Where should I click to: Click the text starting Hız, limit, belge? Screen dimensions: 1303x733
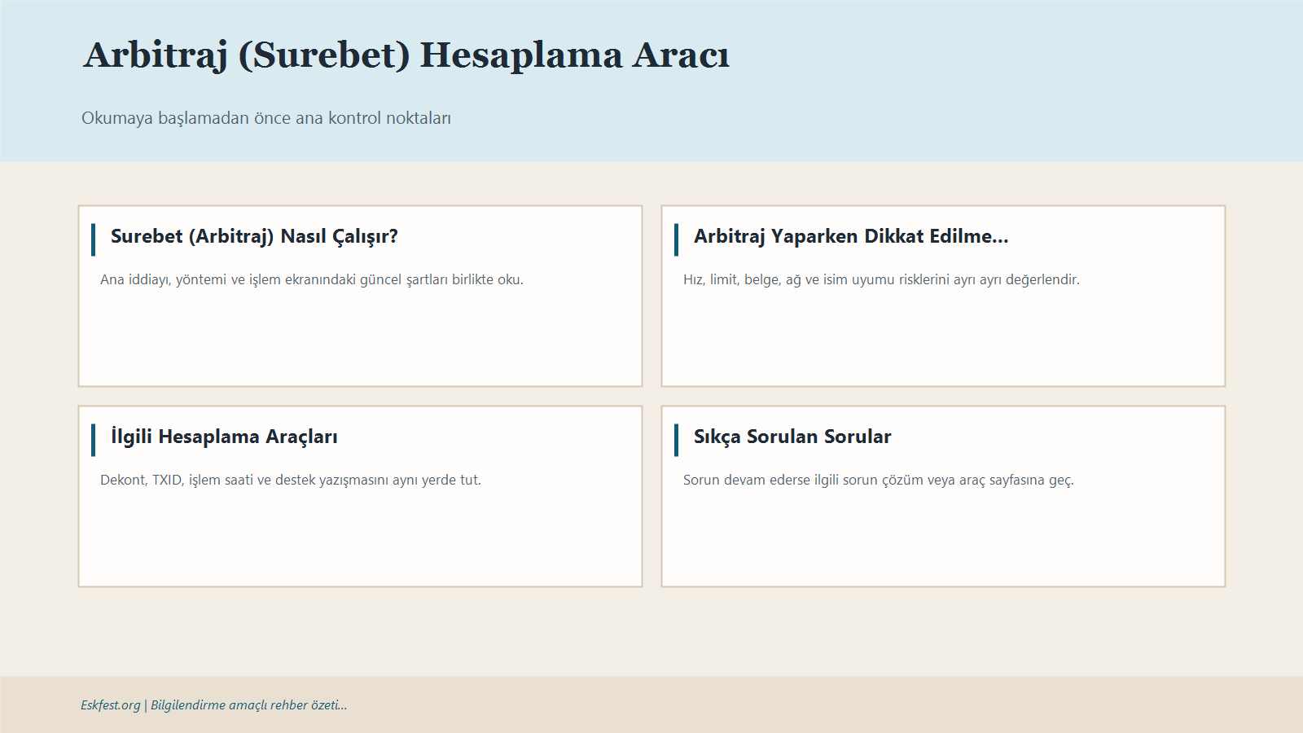881,279
